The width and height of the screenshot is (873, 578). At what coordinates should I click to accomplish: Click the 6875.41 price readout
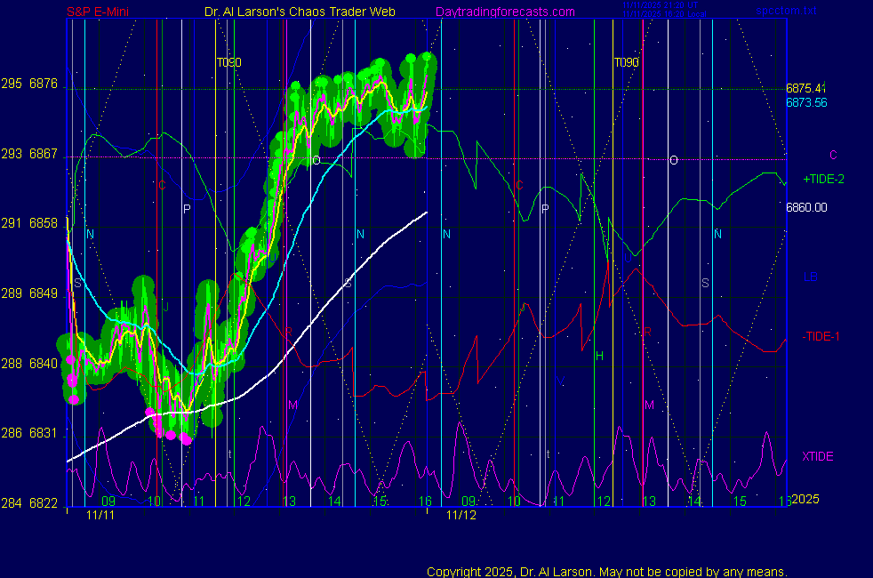[x=805, y=88]
